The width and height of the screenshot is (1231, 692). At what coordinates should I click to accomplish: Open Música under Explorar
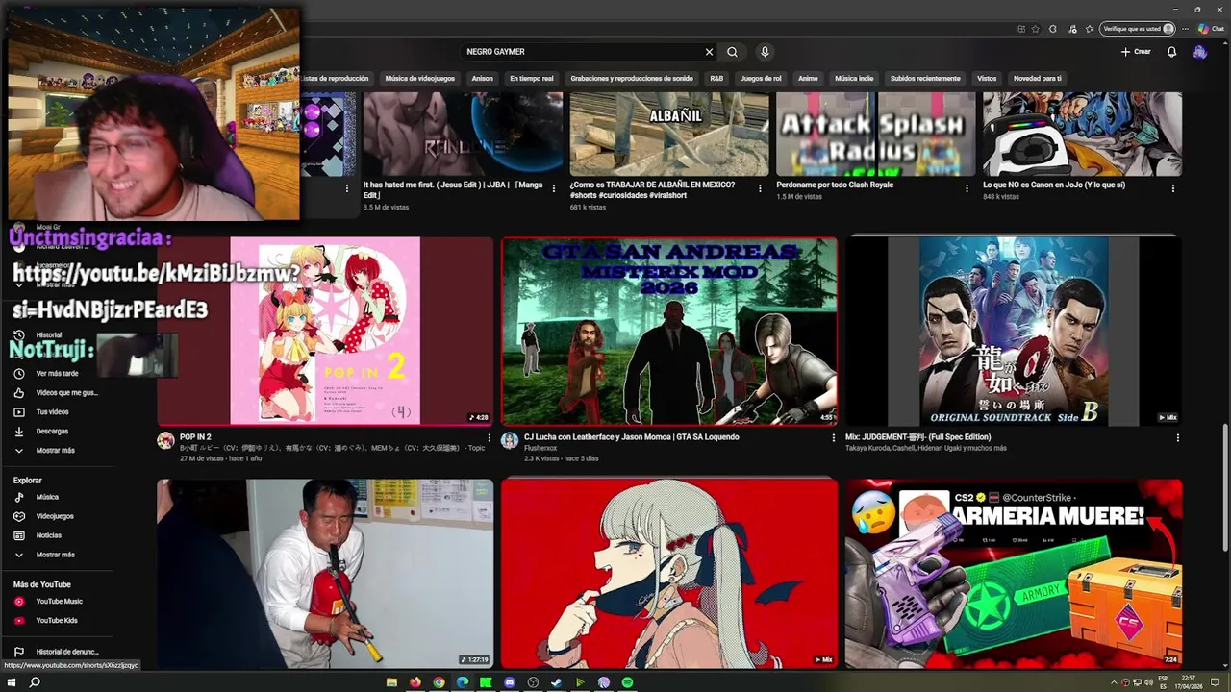tap(56, 497)
